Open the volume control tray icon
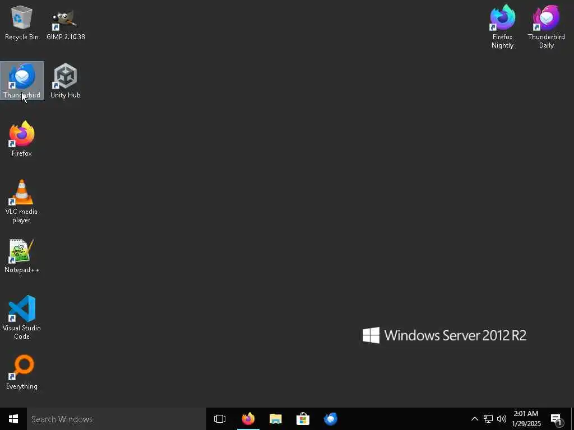Screen dimensions: 574x430 coord(502,419)
